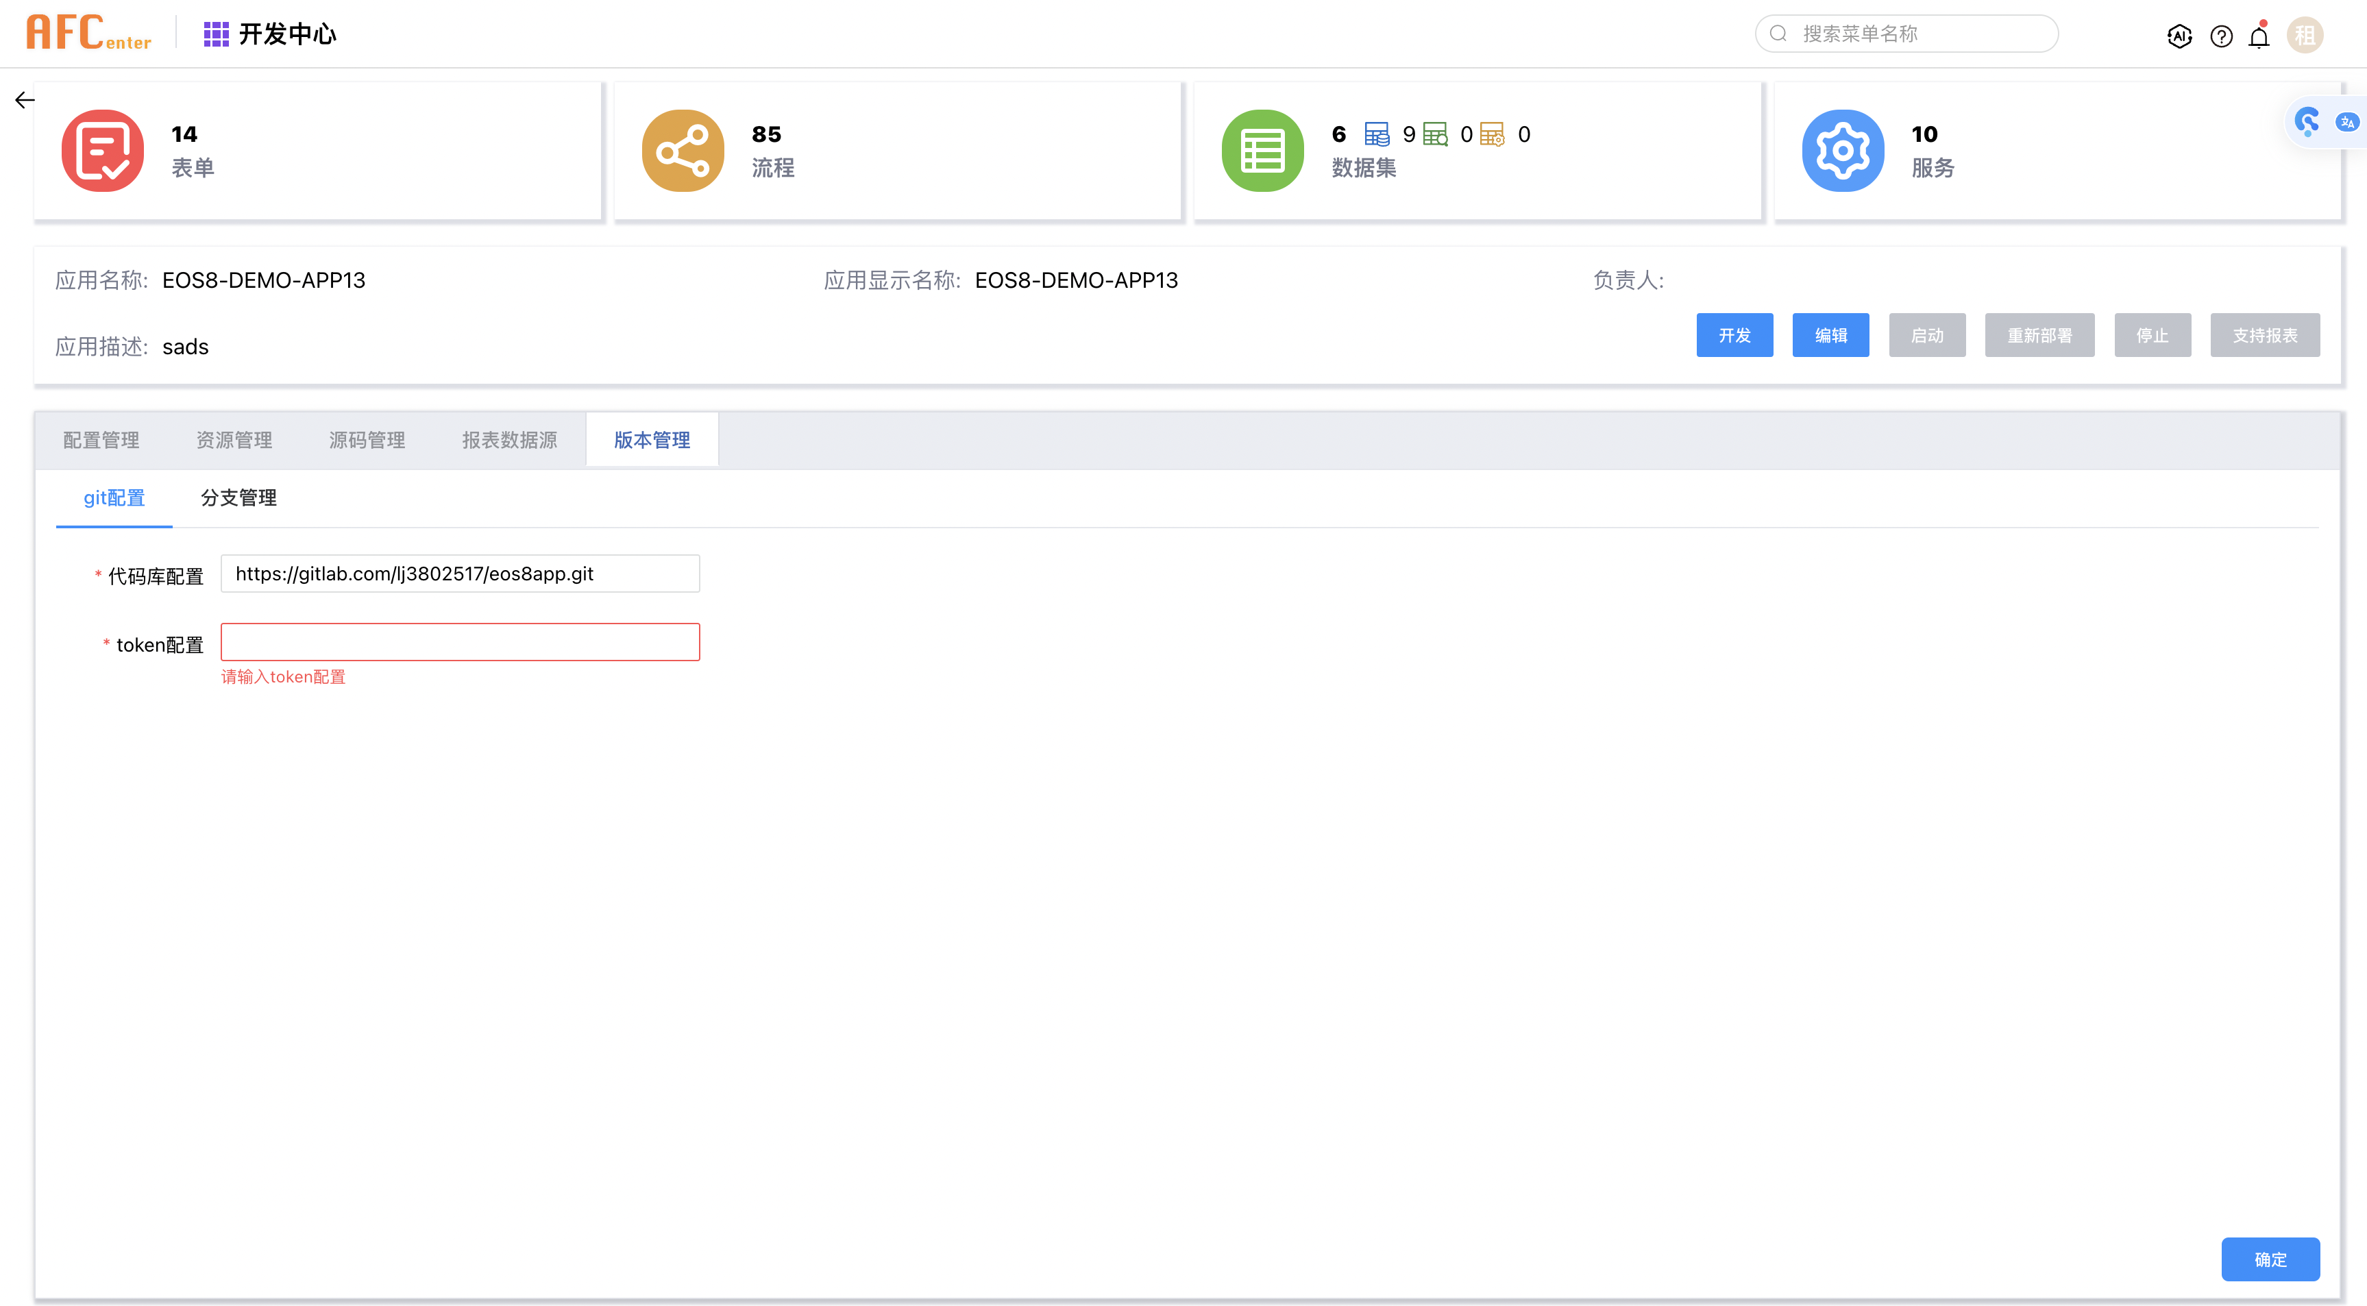The height and width of the screenshot is (1306, 2367).
Task: Click the translation widget on right edge
Action: click(2347, 121)
